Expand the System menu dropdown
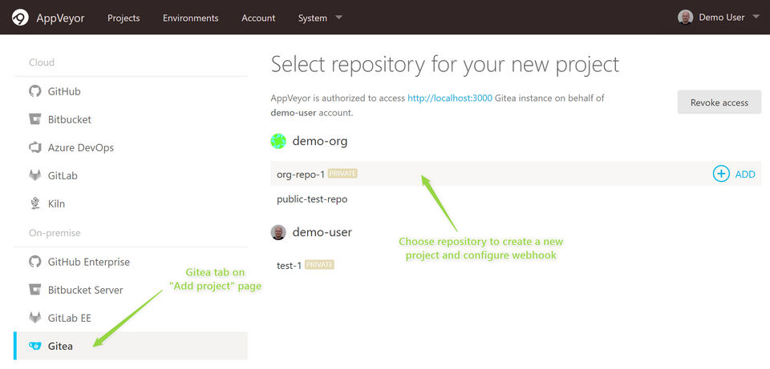Screen dimensions: 770x369 [x=320, y=18]
